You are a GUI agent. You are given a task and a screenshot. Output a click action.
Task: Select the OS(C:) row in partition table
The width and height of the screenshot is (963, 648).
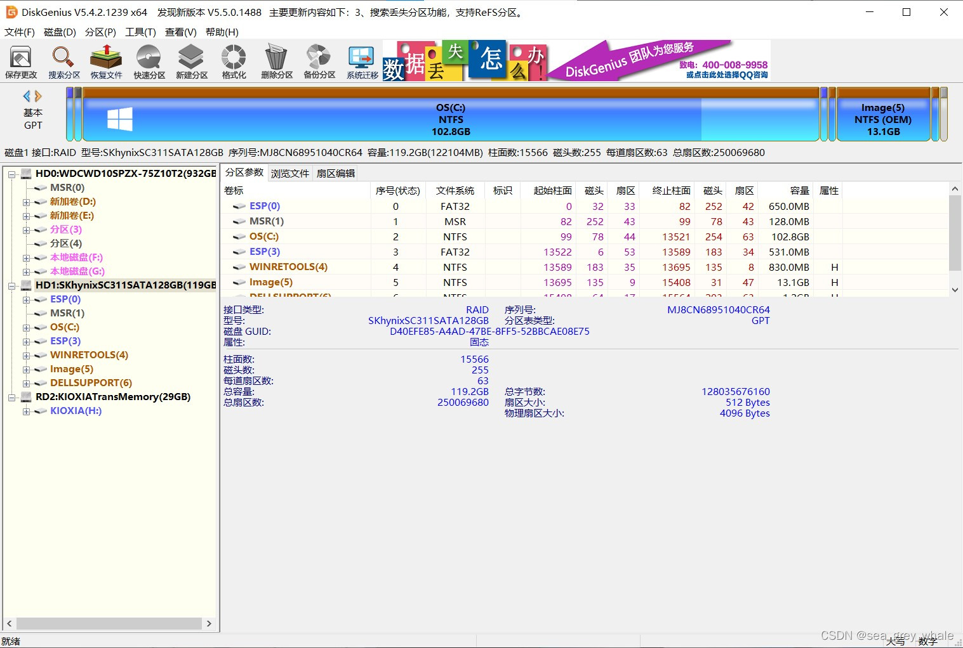532,237
